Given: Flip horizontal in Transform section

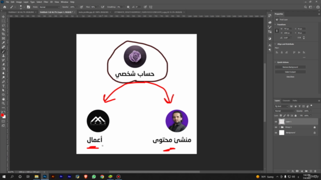Looking at the screenshot, I should tap(299, 38).
